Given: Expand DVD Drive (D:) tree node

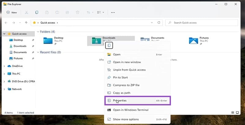Looking at the screenshot, I should pos(4,81).
